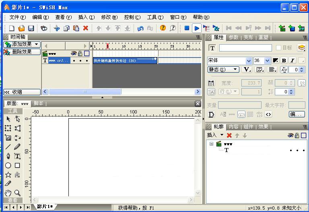Toggle Italic text formatting

(x=292, y=61)
